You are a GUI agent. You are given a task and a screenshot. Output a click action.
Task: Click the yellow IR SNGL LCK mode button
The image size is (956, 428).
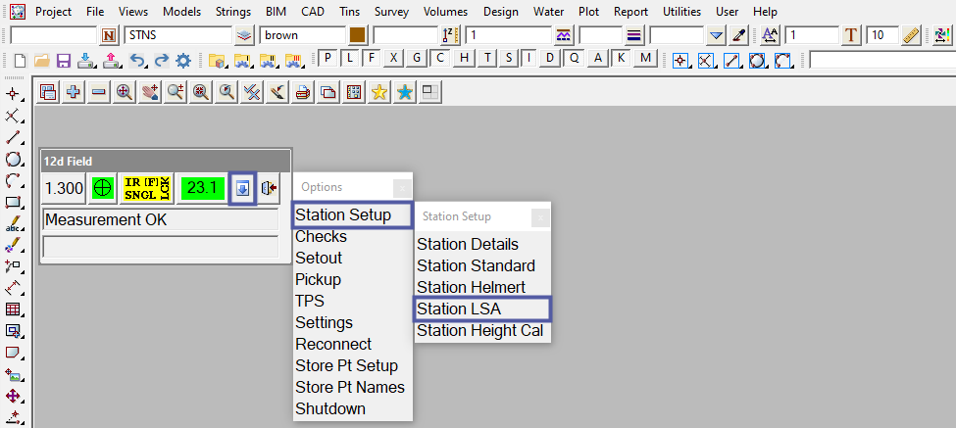pyautogui.click(x=146, y=187)
